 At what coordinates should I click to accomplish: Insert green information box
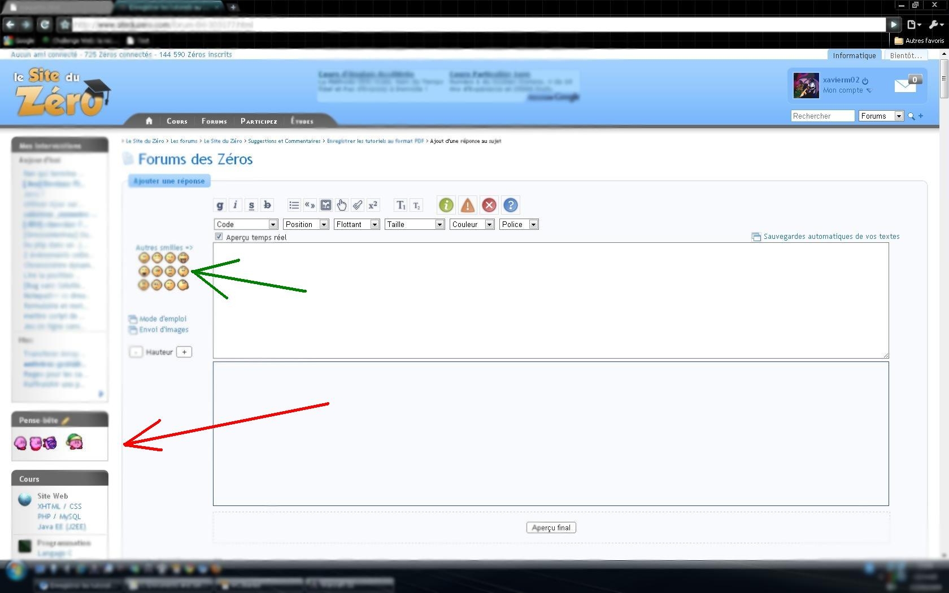coord(446,205)
